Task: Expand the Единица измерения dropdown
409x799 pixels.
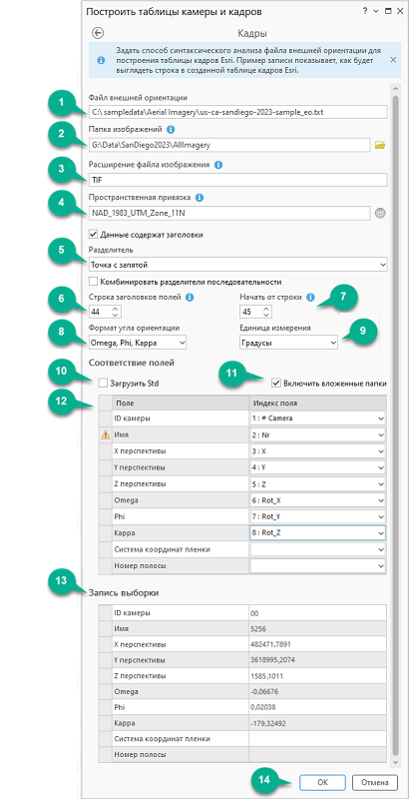Action: [288, 343]
